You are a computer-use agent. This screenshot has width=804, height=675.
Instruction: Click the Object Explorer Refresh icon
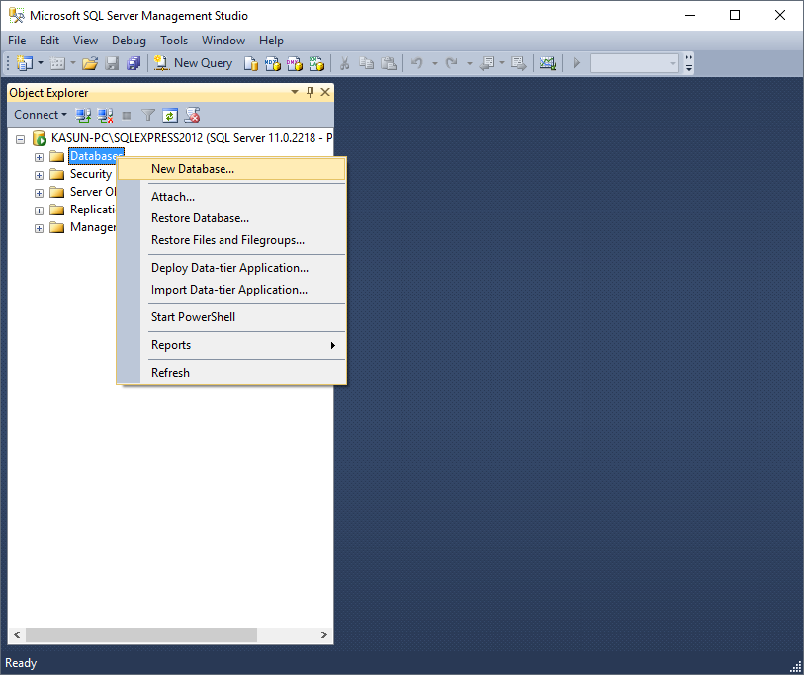170,115
